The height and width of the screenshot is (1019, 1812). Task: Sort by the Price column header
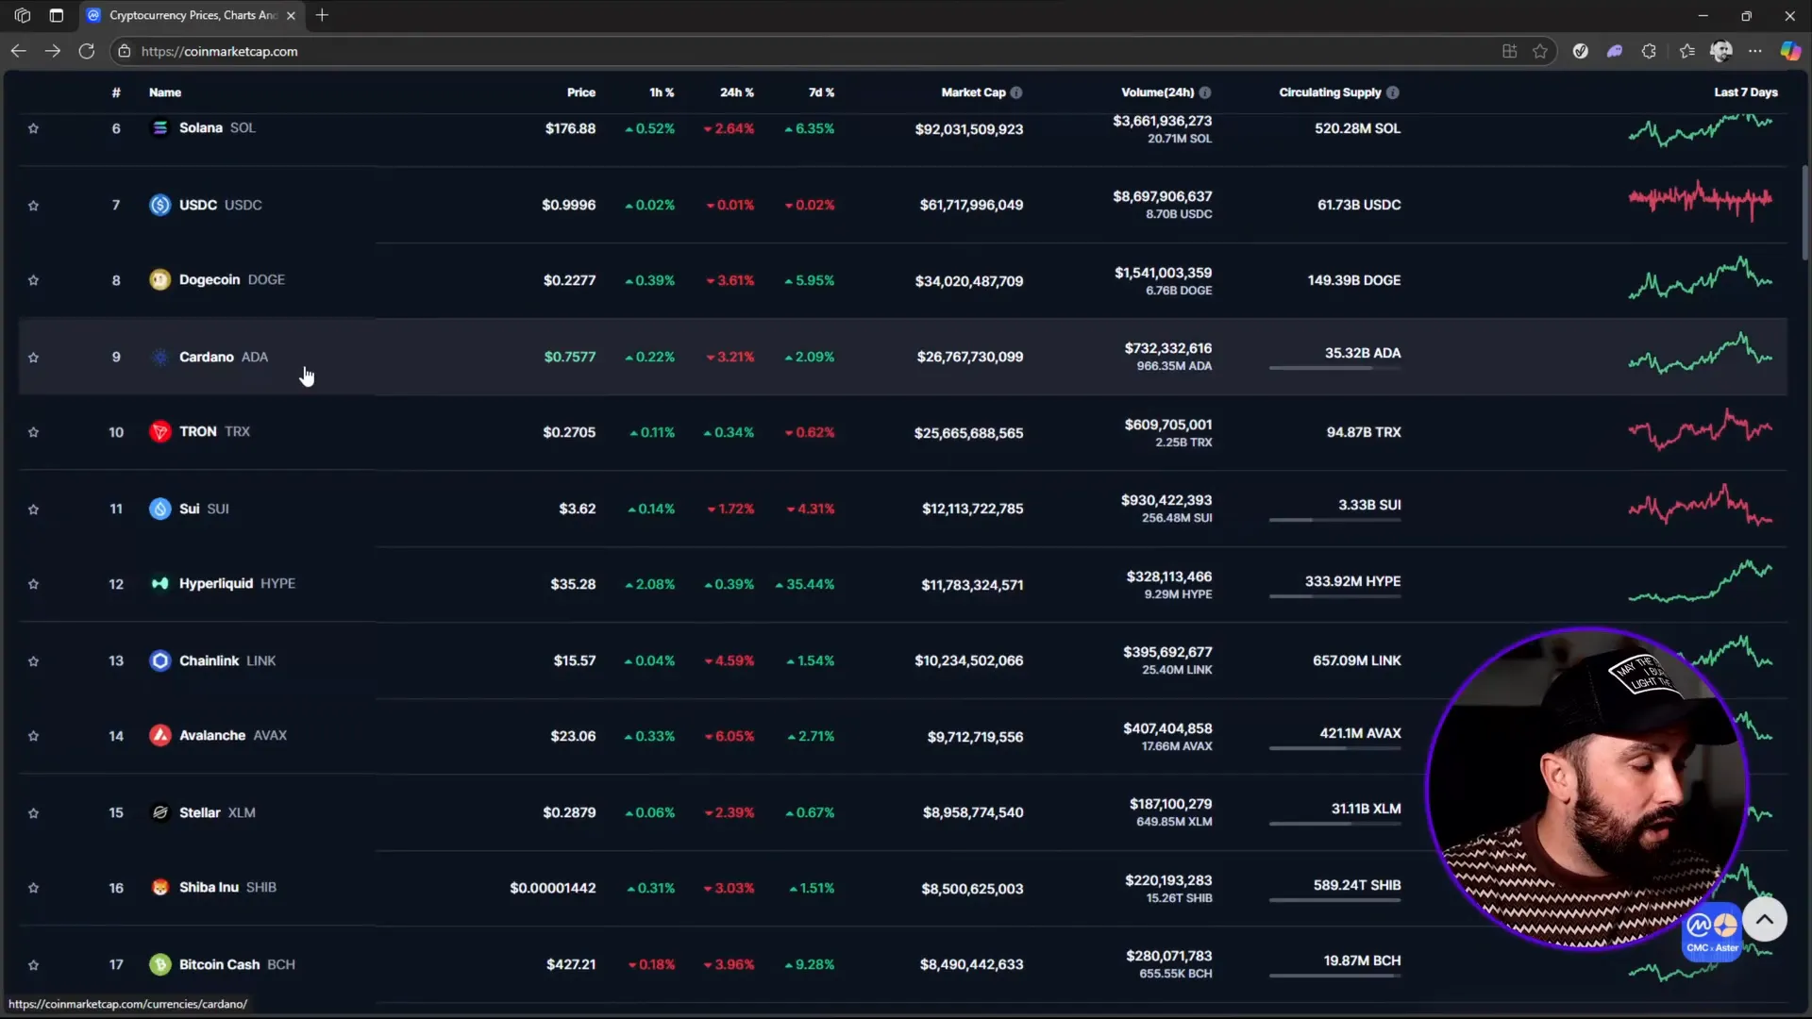(580, 92)
